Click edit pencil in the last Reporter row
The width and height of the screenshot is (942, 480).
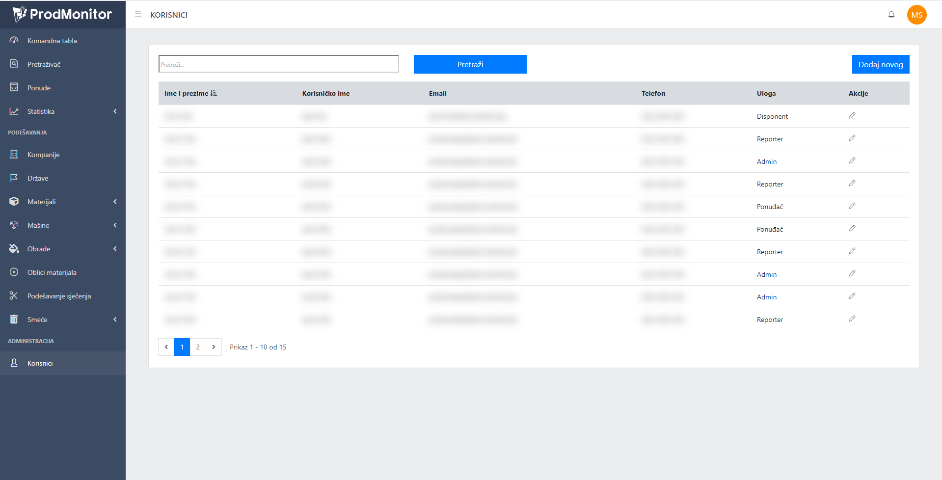coord(852,319)
